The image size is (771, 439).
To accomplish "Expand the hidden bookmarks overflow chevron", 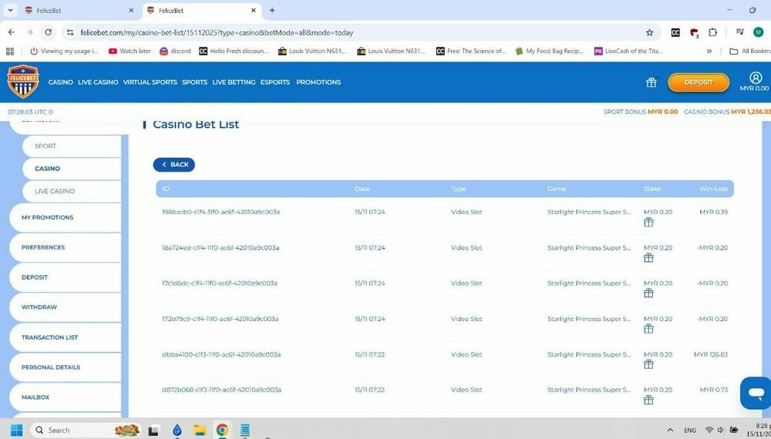I will [709, 51].
